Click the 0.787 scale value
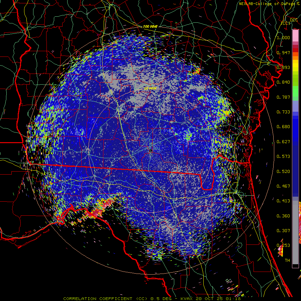This screenshot has width=301, height=301. click(283, 97)
